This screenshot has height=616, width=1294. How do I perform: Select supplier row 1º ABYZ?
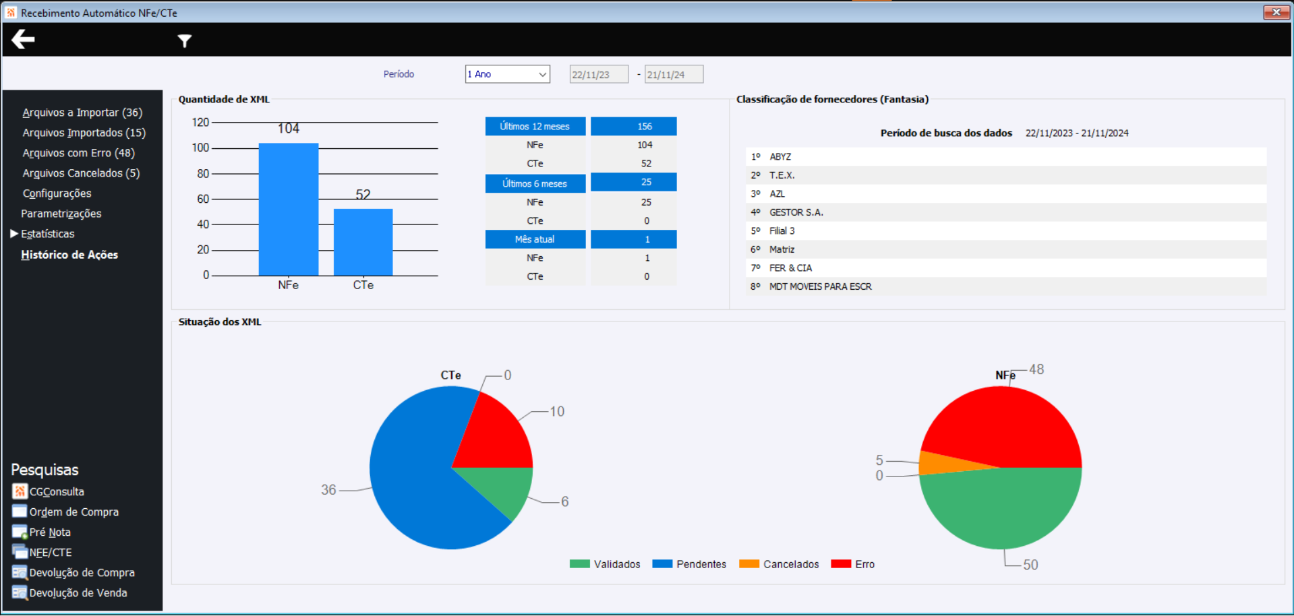(1006, 156)
